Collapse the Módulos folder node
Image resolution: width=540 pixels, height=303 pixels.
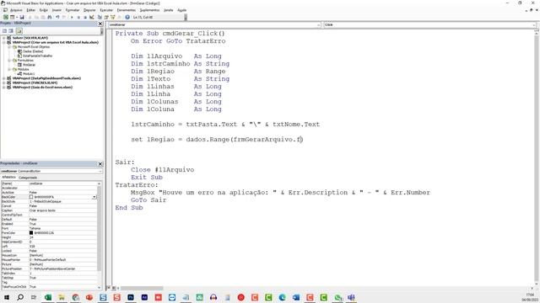click(x=9, y=69)
